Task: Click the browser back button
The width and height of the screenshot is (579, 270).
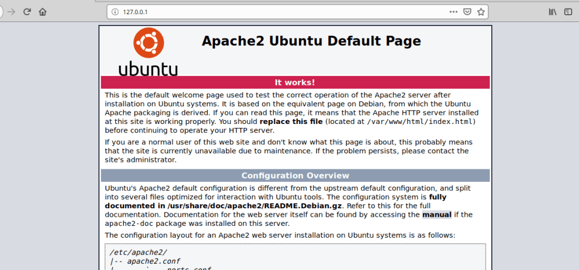Action: tap(1, 11)
